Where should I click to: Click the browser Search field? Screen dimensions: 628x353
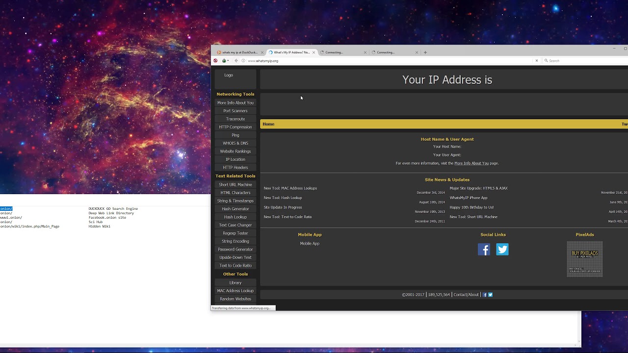click(586, 61)
